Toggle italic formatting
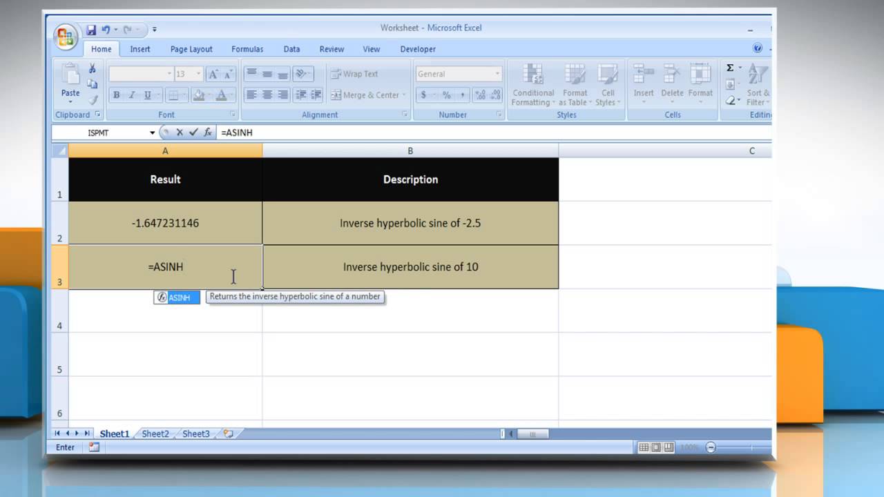This screenshot has height=497, width=884. 131,95
